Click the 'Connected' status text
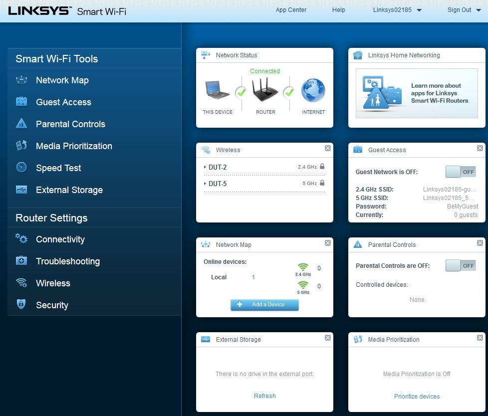 (265, 71)
